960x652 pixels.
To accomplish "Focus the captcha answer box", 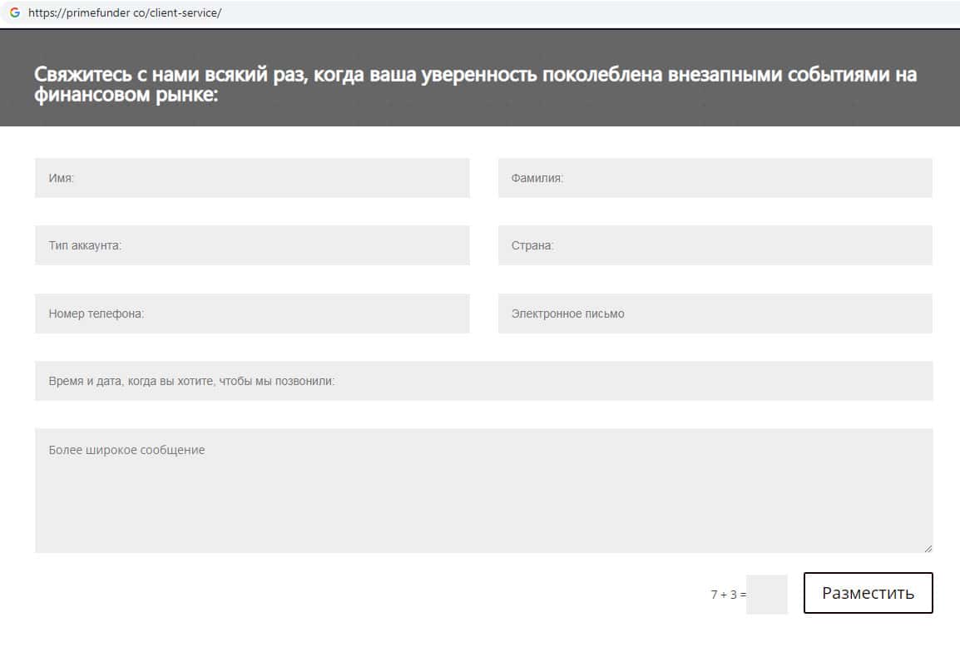I will click(766, 594).
